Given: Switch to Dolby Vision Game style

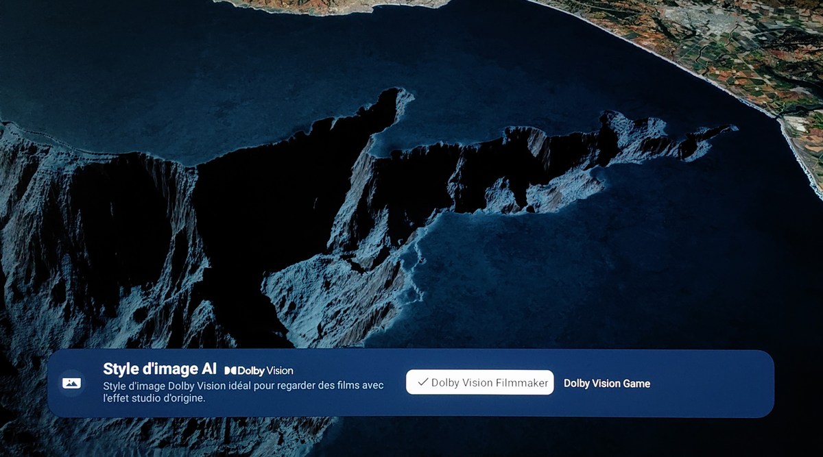Looking at the screenshot, I should pos(607,384).
